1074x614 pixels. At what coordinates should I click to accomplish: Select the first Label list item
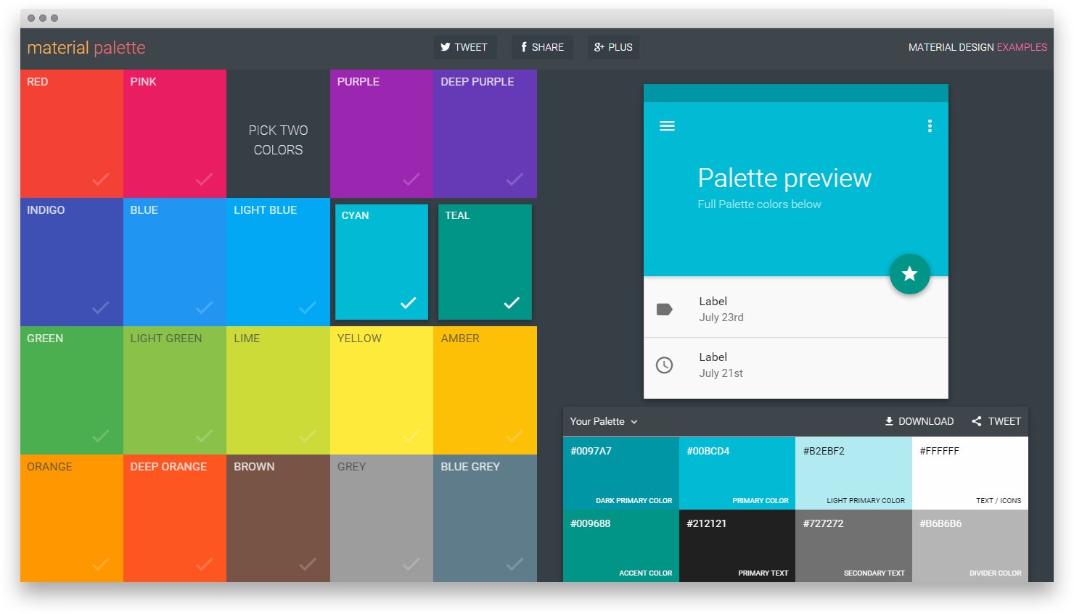(795, 310)
